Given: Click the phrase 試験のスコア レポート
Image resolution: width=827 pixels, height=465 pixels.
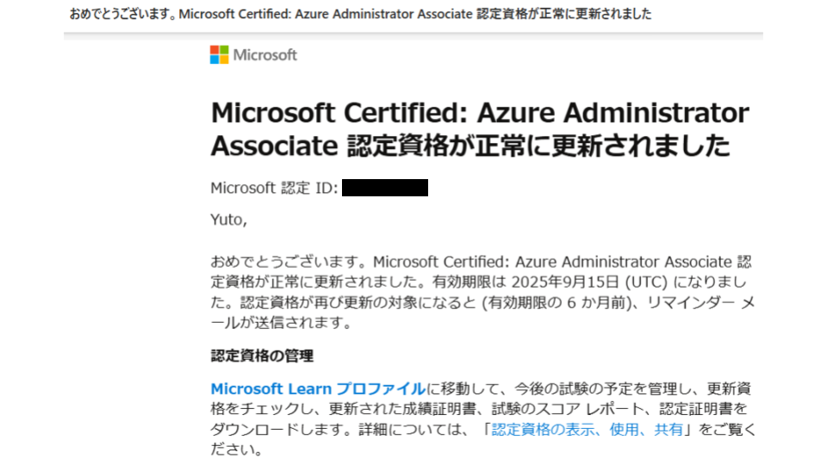Looking at the screenshot, I should tap(570, 409).
